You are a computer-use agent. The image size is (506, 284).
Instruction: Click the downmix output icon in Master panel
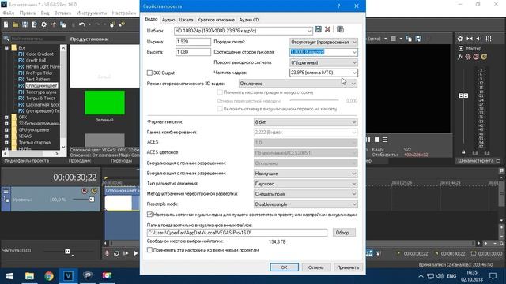tap(470, 39)
